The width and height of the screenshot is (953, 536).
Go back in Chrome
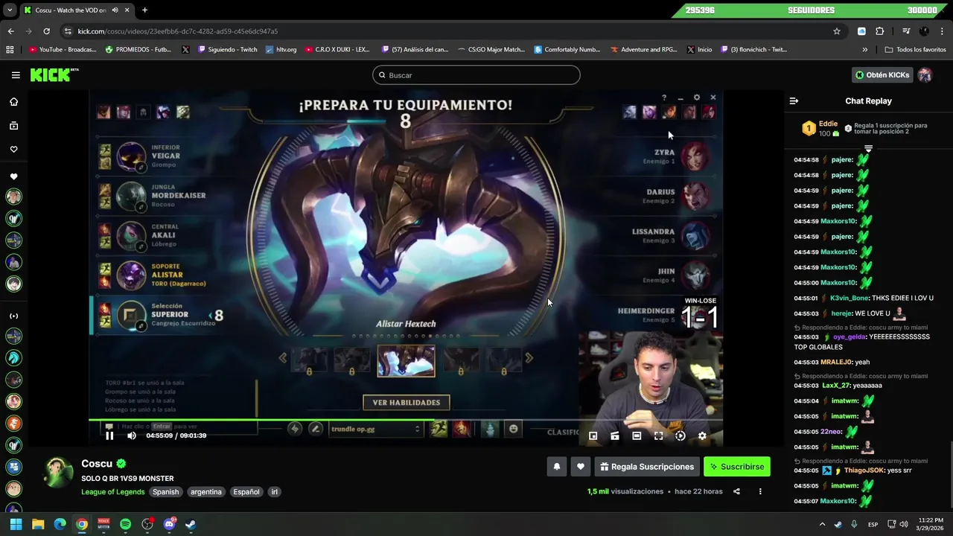10,31
